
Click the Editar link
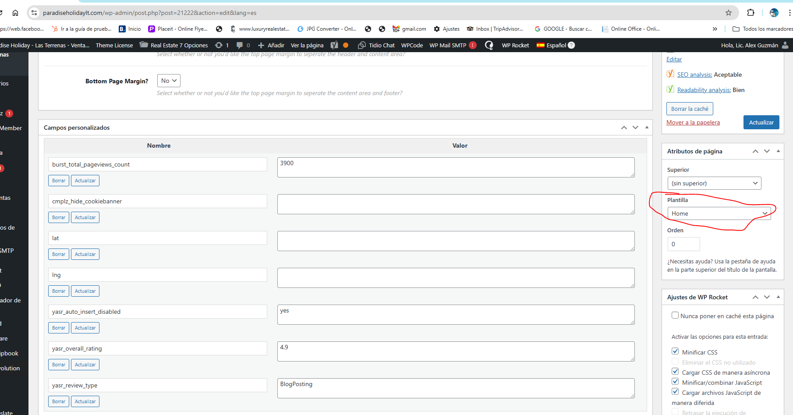click(674, 59)
